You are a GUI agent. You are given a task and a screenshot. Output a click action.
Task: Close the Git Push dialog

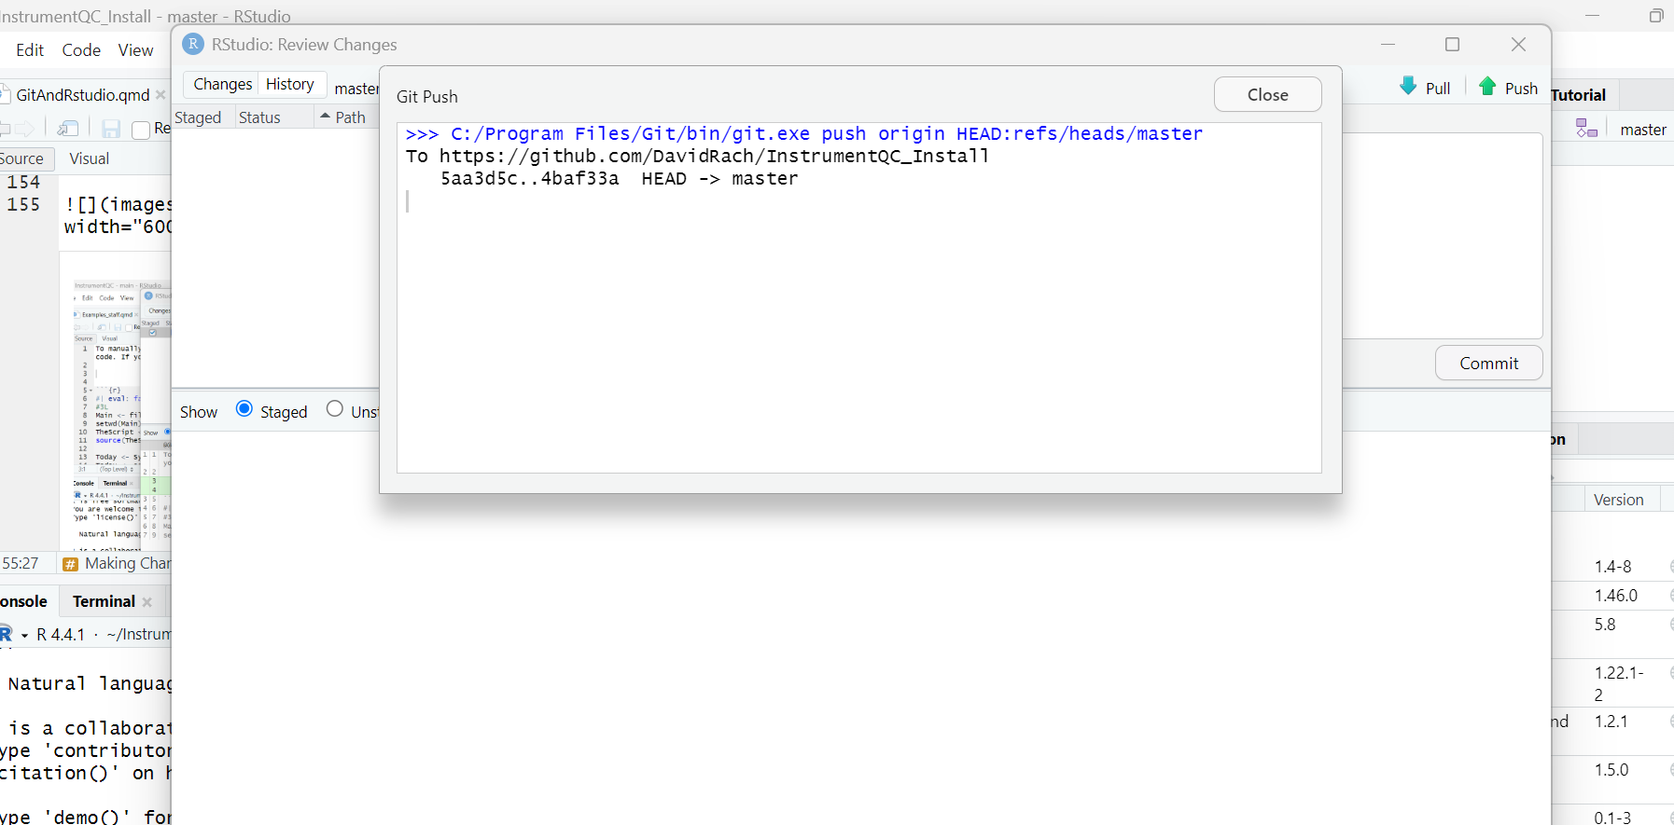pyautogui.click(x=1267, y=95)
